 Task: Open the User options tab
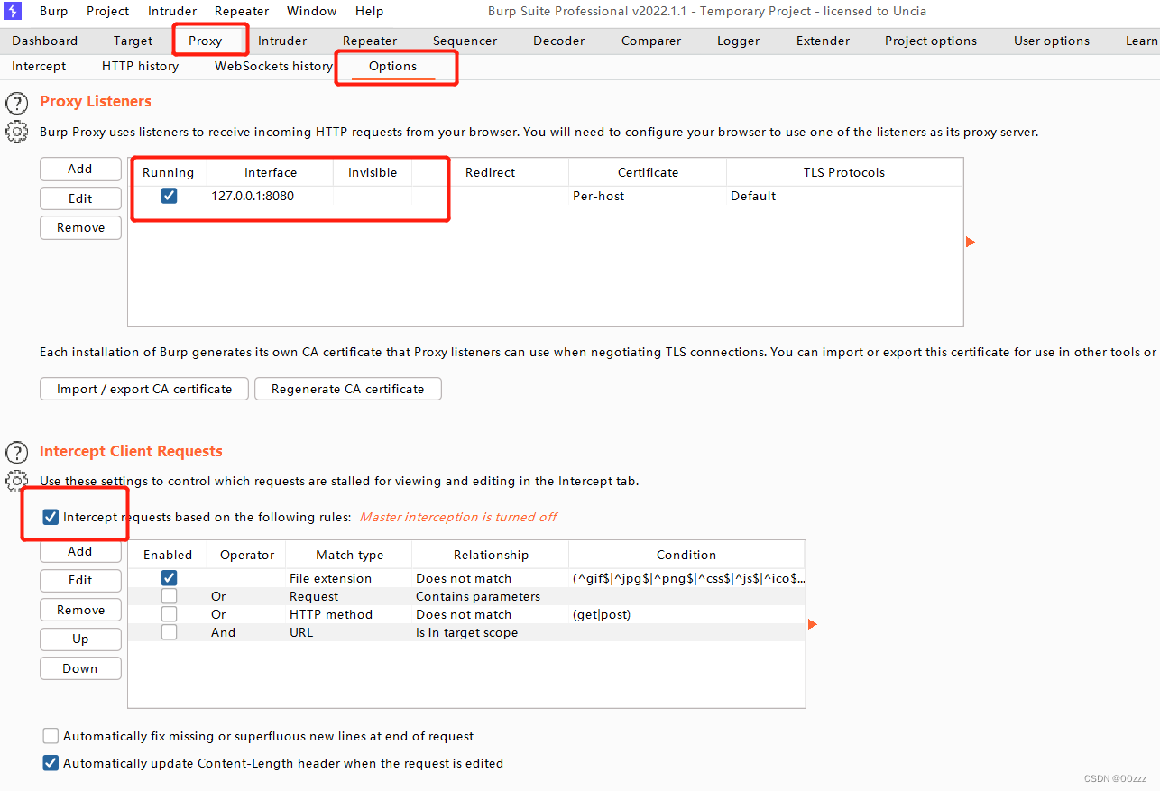[1052, 41]
